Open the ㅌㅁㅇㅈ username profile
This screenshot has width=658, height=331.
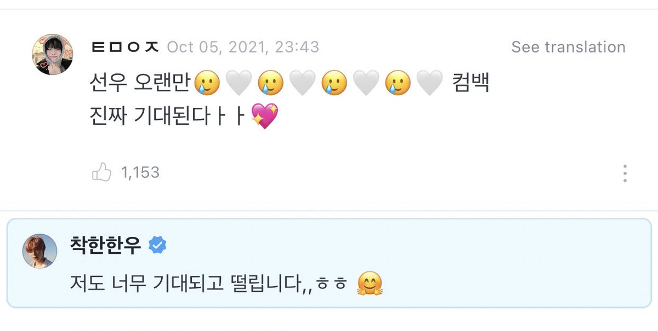[124, 47]
